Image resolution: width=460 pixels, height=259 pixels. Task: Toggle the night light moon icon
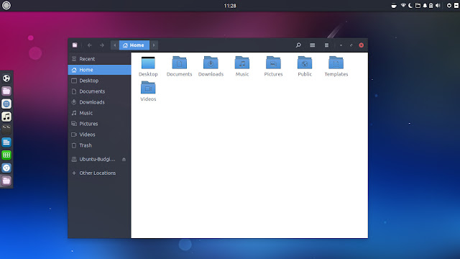[410, 6]
